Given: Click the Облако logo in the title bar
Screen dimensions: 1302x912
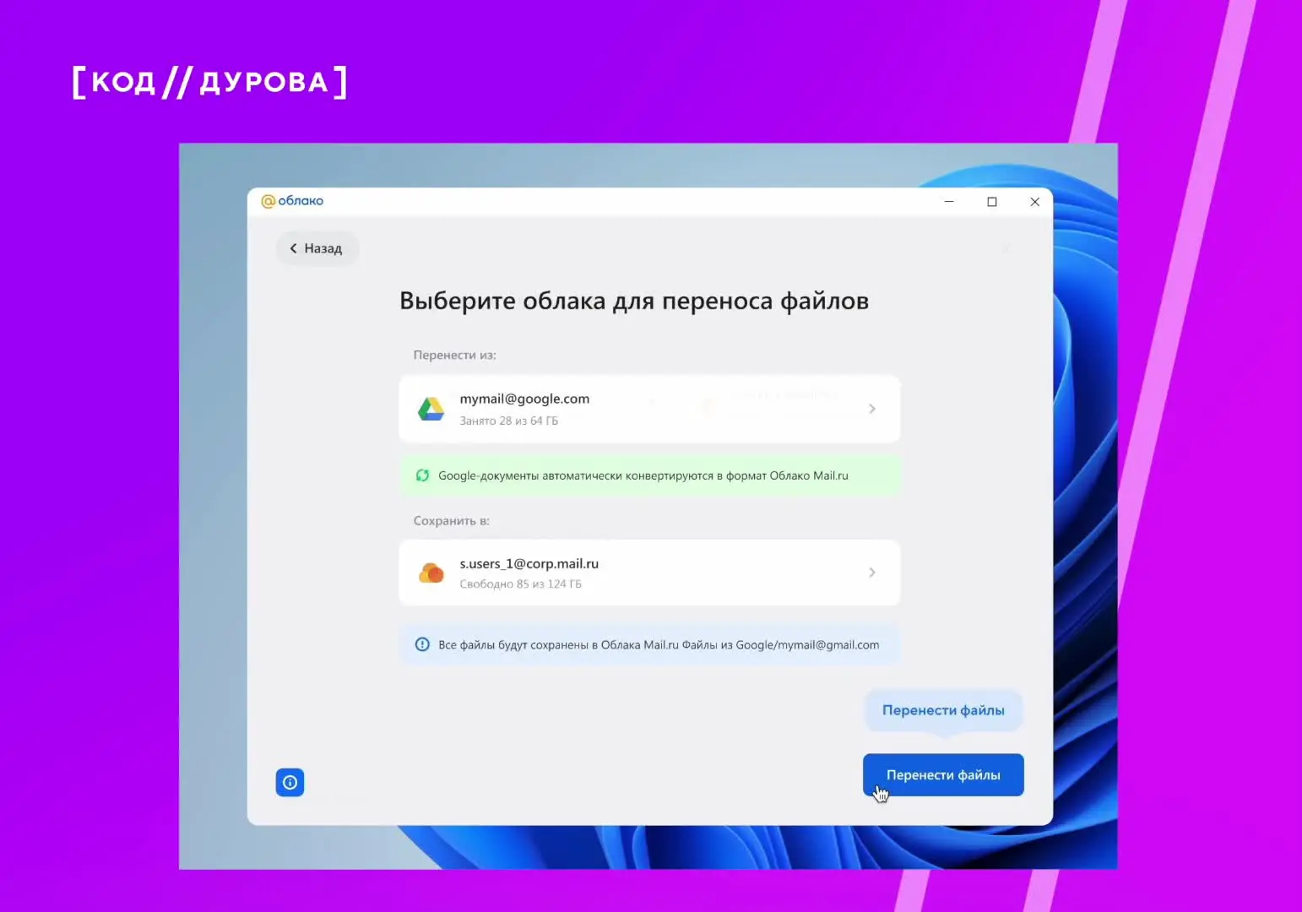Looking at the screenshot, I should point(292,201).
